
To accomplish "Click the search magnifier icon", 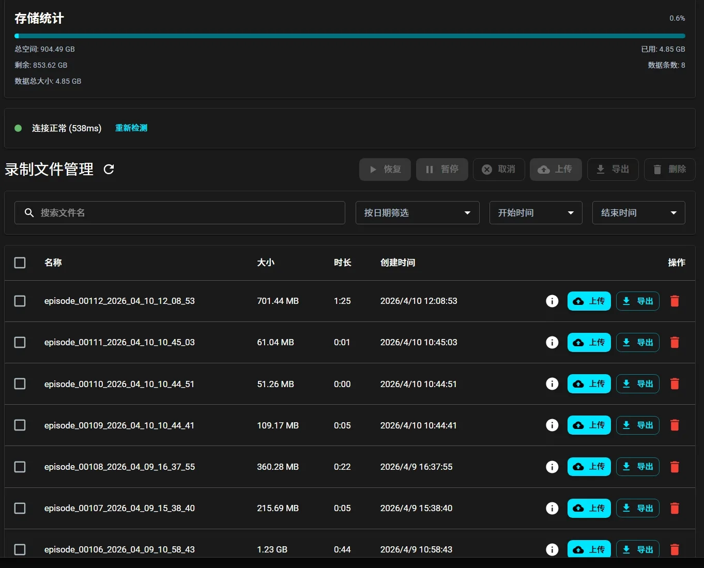I will 29,213.
